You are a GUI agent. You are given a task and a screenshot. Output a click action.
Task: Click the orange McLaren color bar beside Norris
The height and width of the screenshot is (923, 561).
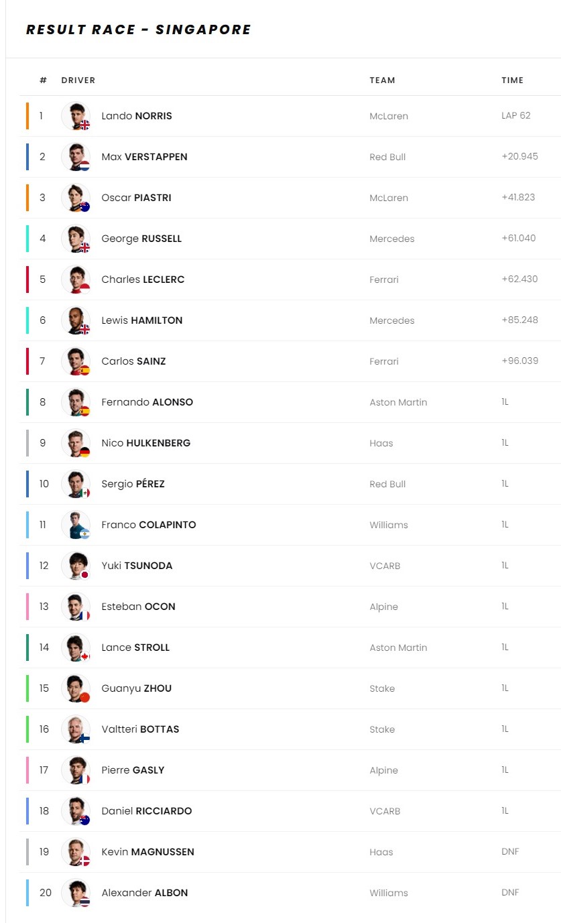27,116
